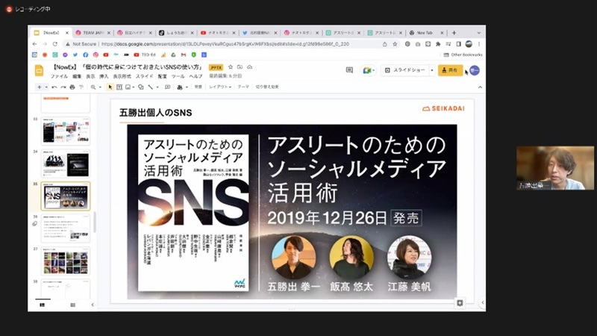597x336 pixels.
Task: Open the 挿入 menu
Action: [104, 76]
